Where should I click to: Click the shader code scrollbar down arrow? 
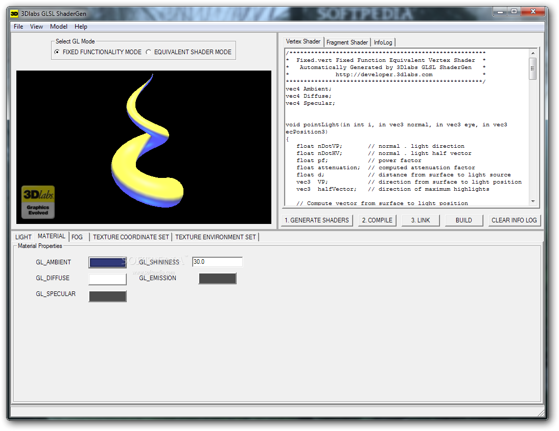[533, 201]
